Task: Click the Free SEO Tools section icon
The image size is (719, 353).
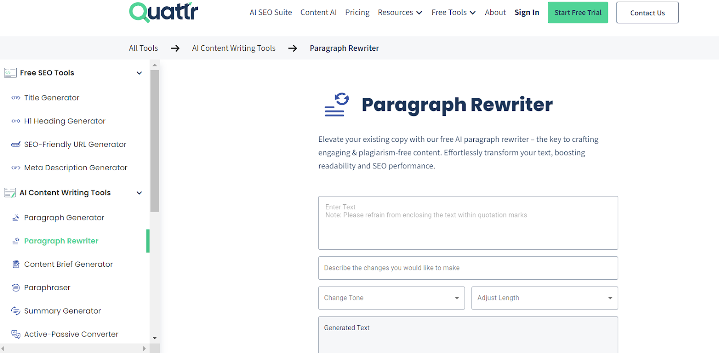Action: tap(10, 73)
